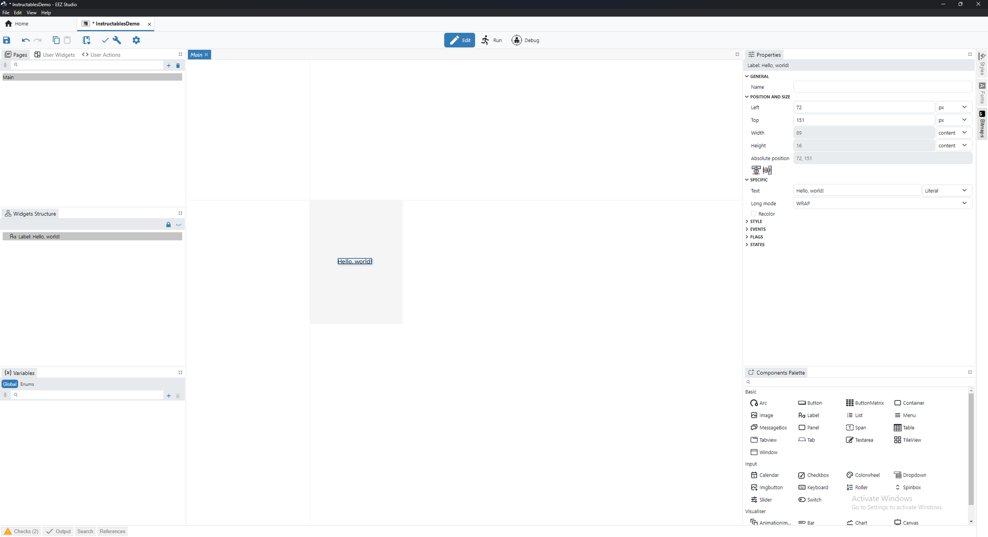
Task: Switch to Run mode
Action: [492, 40]
